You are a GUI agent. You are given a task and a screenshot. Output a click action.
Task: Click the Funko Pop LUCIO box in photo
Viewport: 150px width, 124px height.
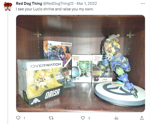(x=101, y=69)
